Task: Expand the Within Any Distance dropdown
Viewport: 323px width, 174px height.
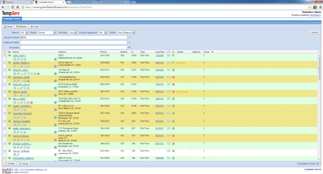Action: click(126, 33)
